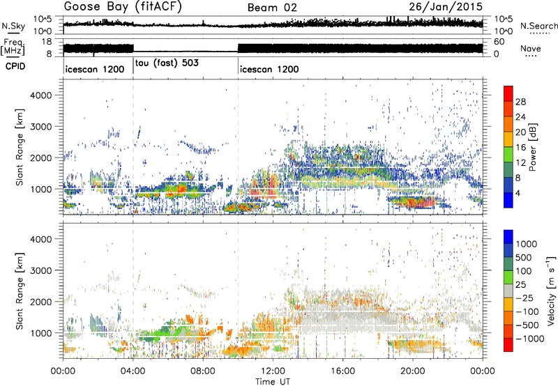This screenshot has width=558, height=386.
Task: Click the '18' tick on frequency axis
Action: click(x=47, y=42)
